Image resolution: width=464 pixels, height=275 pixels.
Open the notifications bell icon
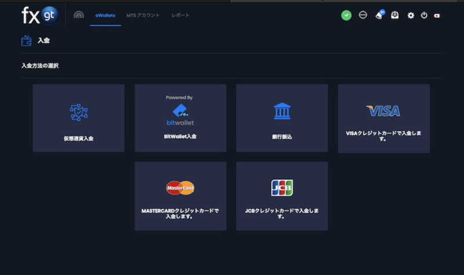click(380, 15)
